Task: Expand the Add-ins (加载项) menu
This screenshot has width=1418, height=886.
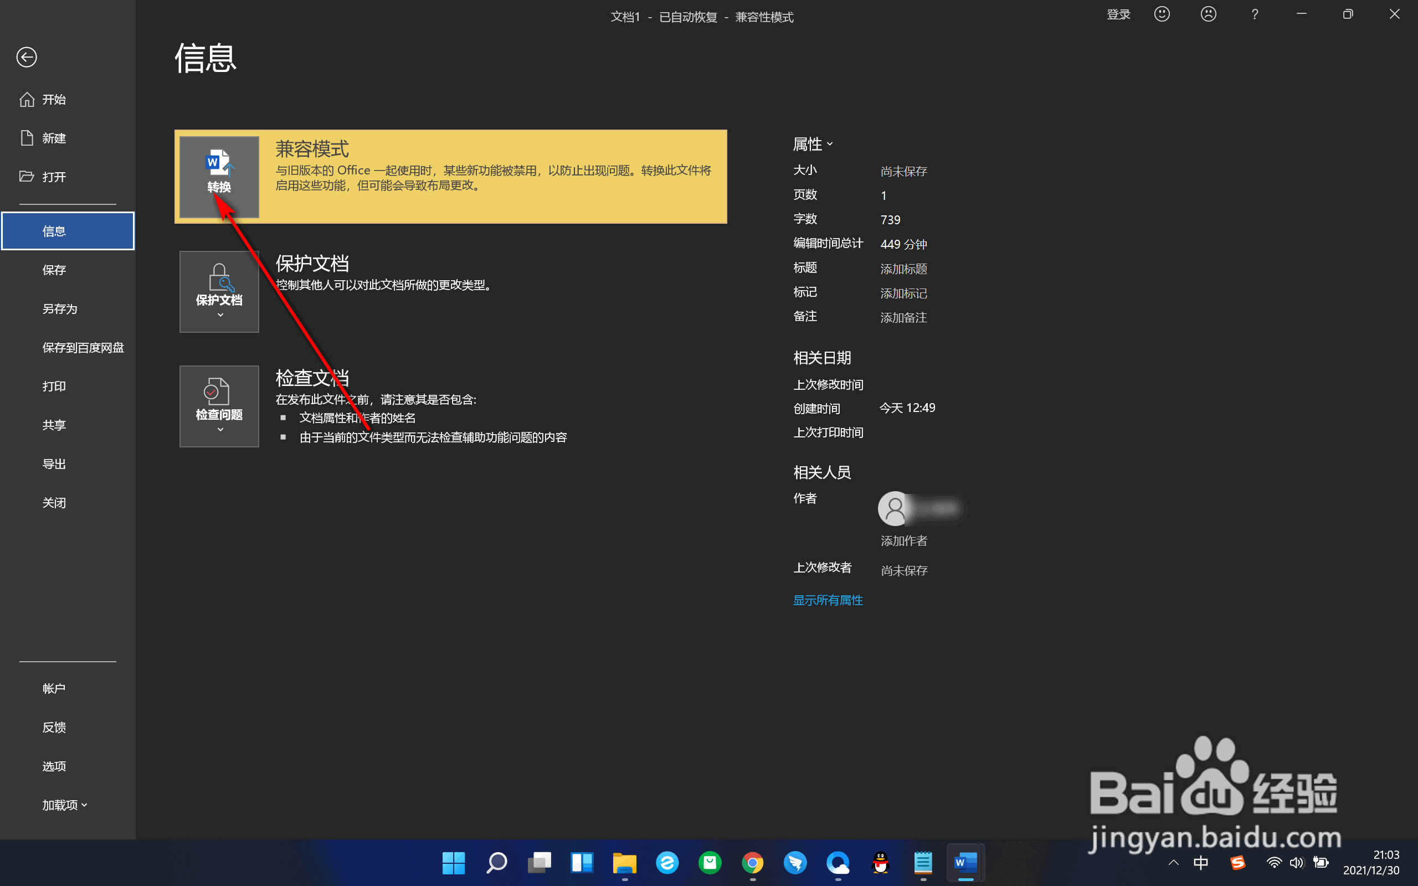Action: pos(64,805)
